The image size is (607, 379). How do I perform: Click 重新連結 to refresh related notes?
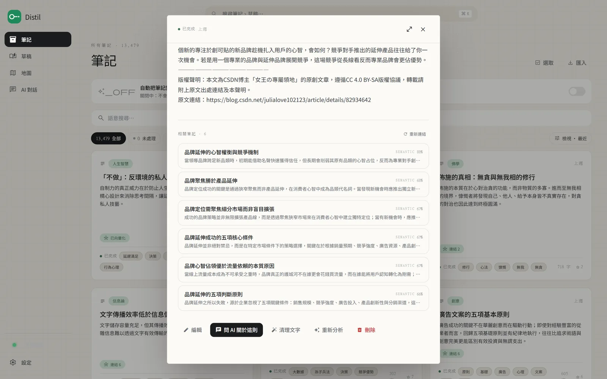(415, 134)
